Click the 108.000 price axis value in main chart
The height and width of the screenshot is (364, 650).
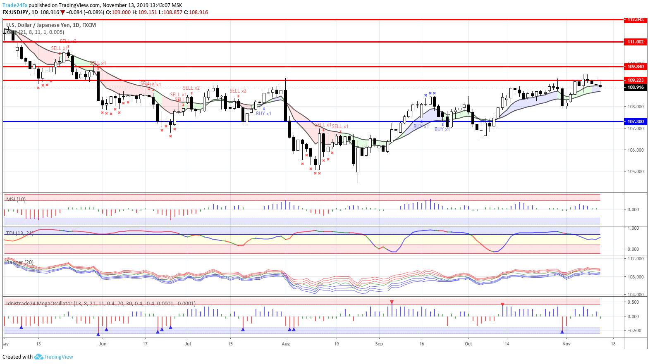[x=636, y=107]
